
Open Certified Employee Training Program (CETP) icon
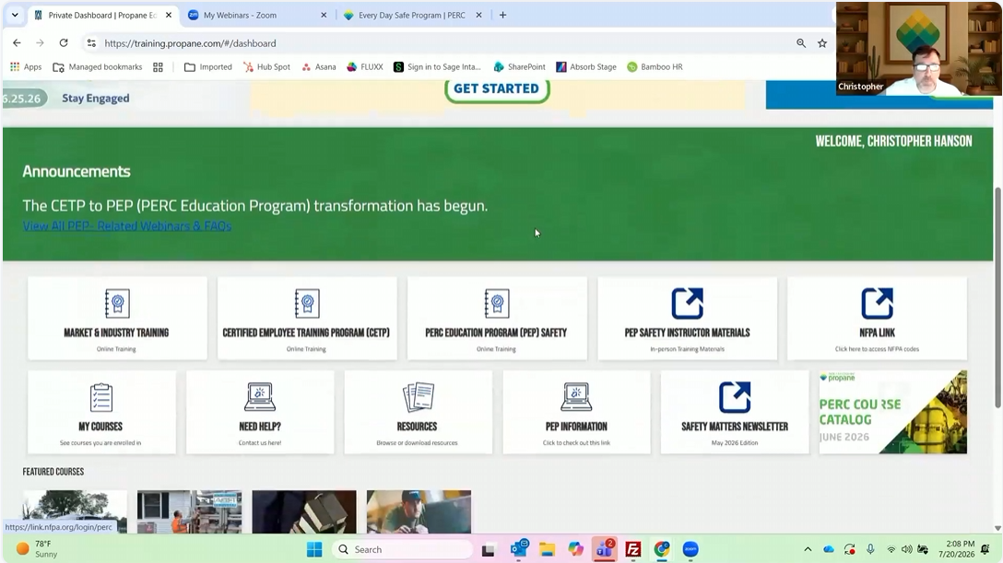[x=307, y=303]
